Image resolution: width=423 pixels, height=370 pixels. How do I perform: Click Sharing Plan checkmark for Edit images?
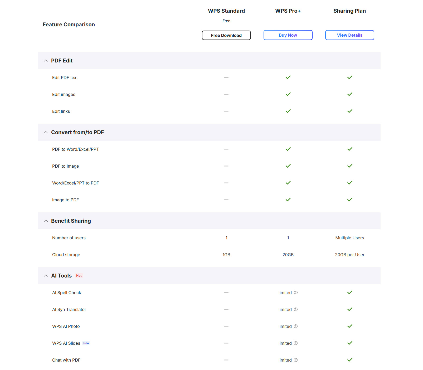[350, 94]
